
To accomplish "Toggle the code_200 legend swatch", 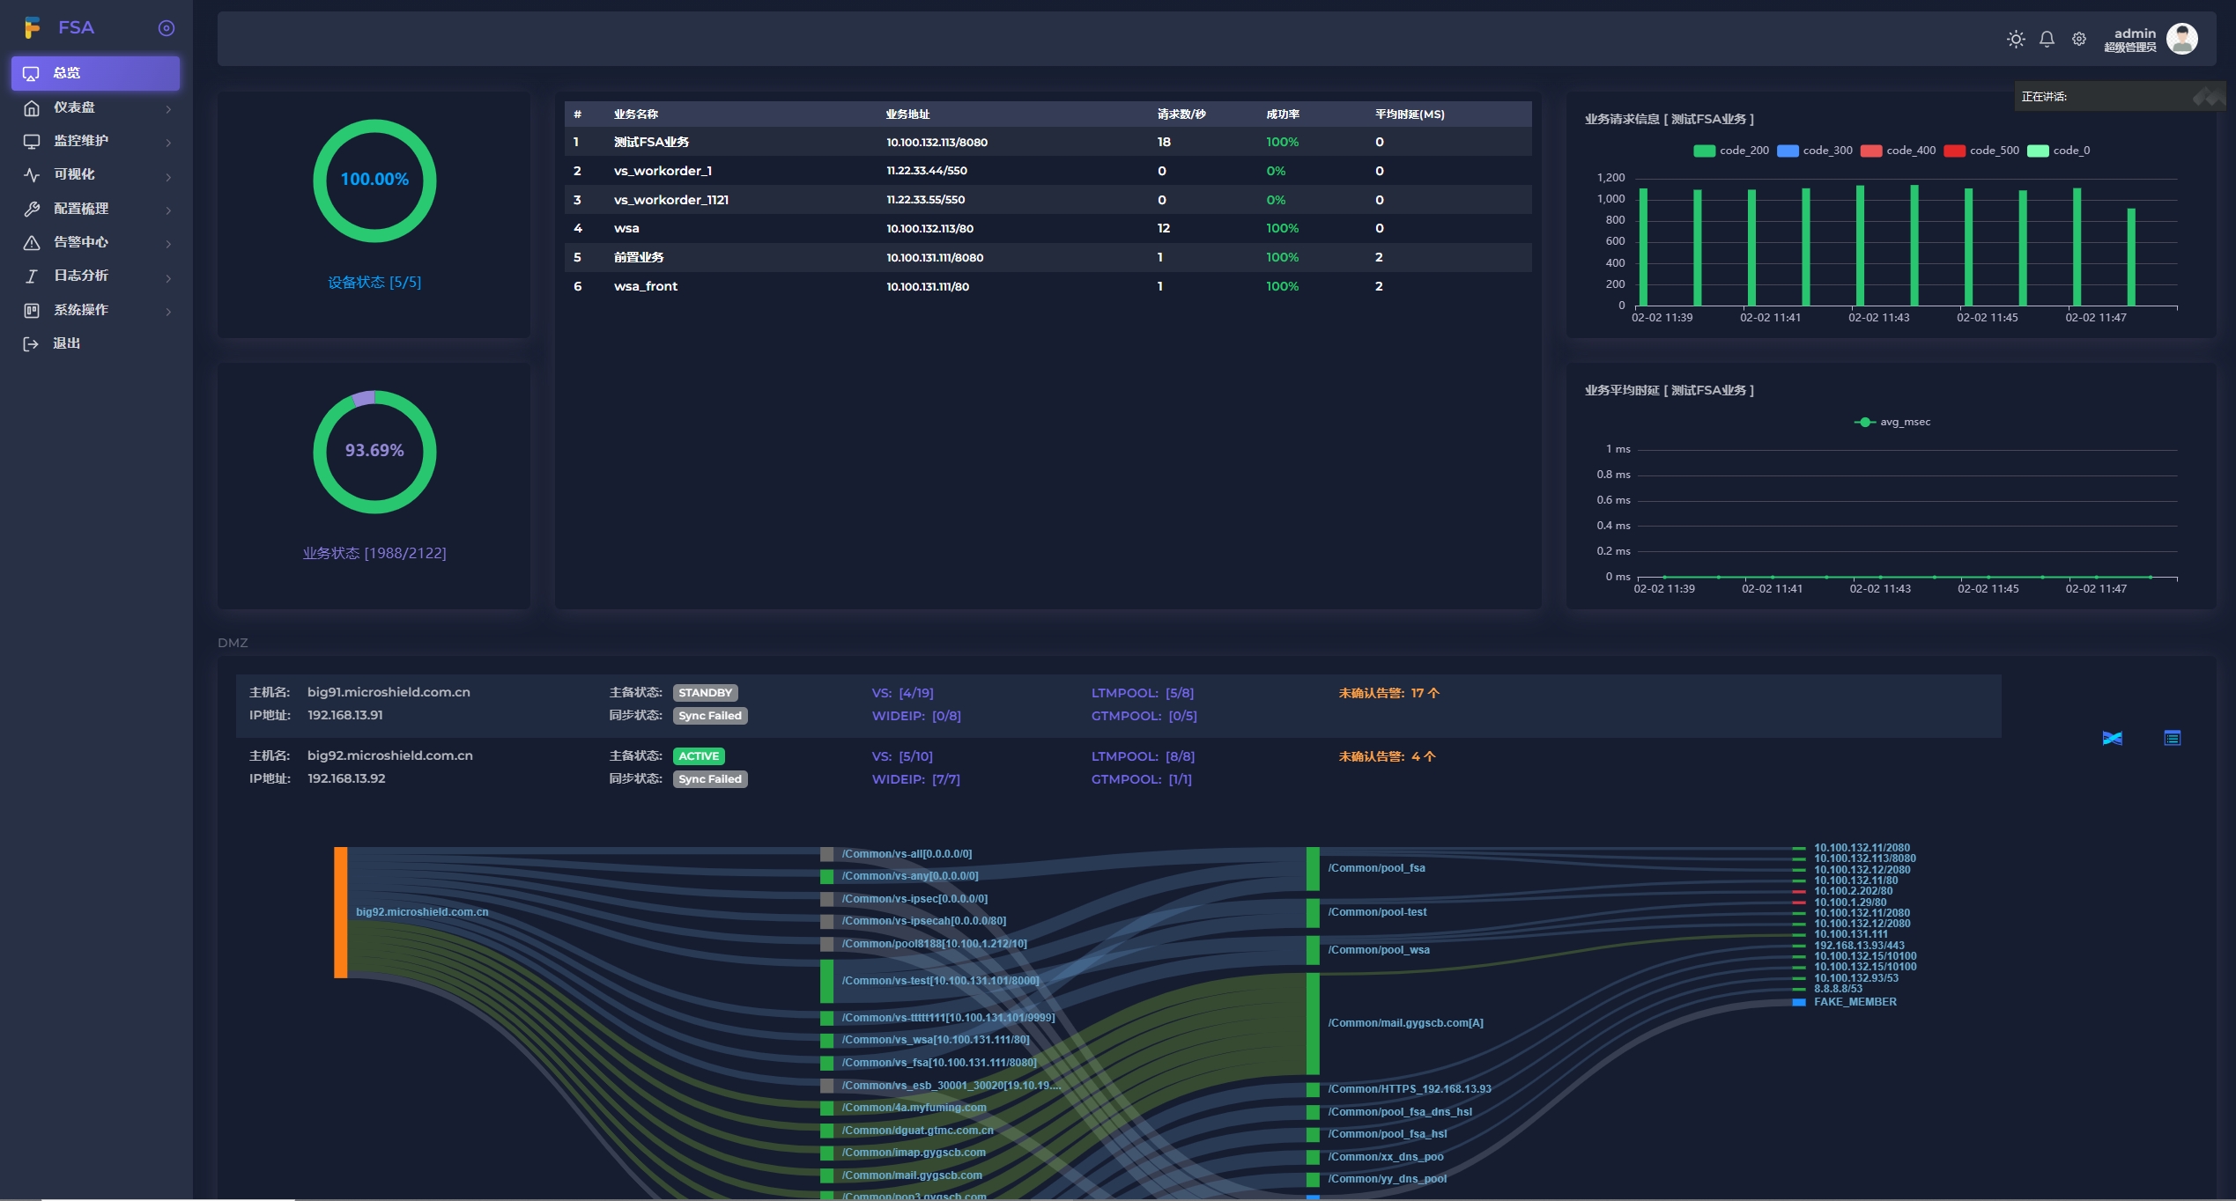I will pyautogui.click(x=1704, y=151).
